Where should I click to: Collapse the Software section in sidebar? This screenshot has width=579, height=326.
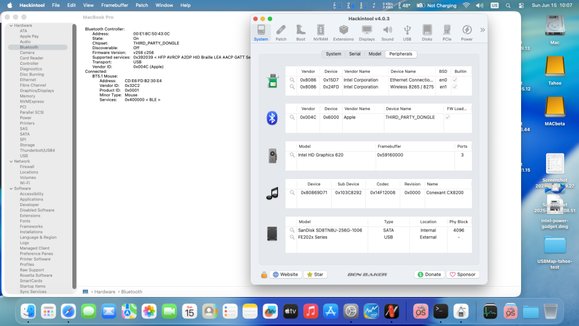[11, 189]
